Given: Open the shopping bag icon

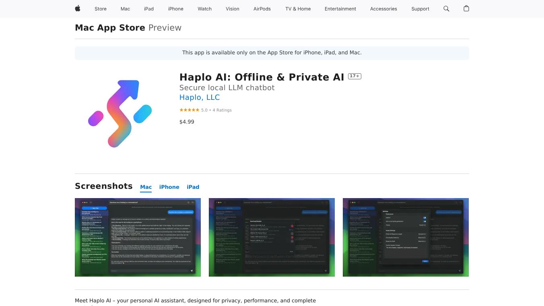Looking at the screenshot, I should (466, 8).
